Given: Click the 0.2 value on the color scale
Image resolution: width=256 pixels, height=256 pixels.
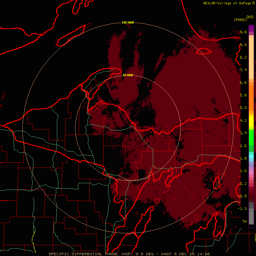Looking at the screenshot, I should pyautogui.click(x=243, y=184).
